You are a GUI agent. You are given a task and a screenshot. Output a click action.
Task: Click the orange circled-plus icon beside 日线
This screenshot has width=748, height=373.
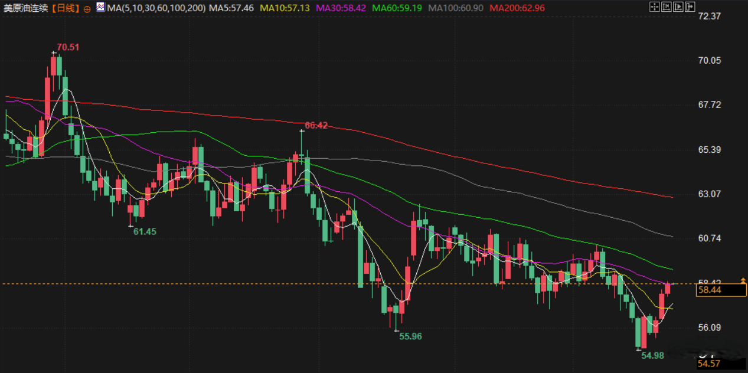click(87, 9)
